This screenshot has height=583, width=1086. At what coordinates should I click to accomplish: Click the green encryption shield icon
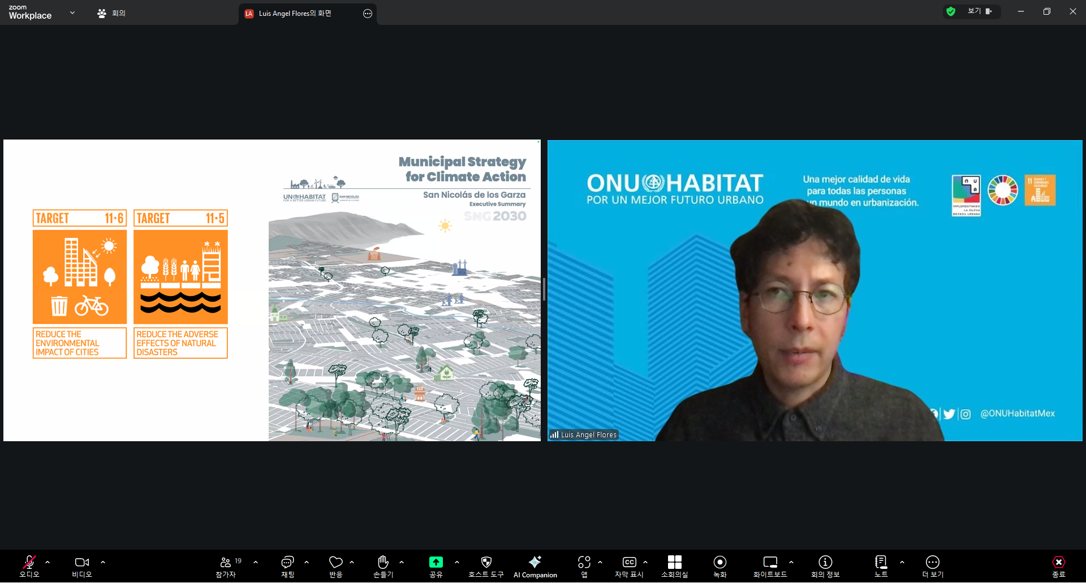coord(951,11)
